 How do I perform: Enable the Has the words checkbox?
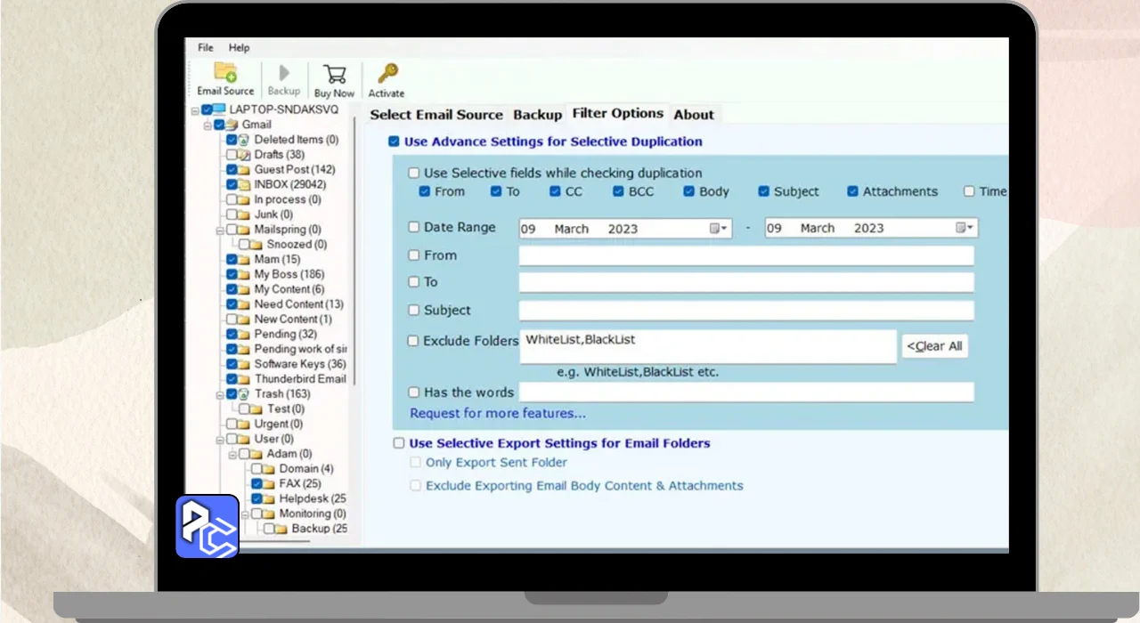pyautogui.click(x=414, y=392)
